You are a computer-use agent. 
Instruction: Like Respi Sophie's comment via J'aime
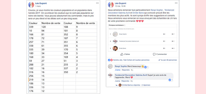[118, 70]
